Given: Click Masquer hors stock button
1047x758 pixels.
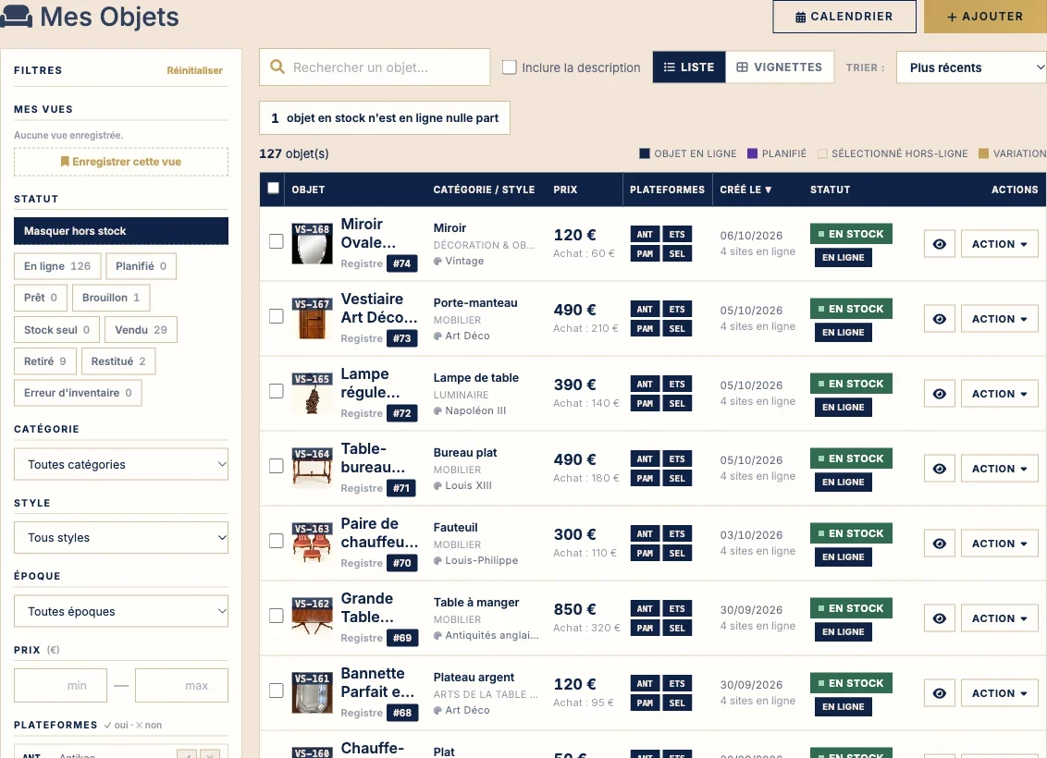Looking at the screenshot, I should point(121,231).
